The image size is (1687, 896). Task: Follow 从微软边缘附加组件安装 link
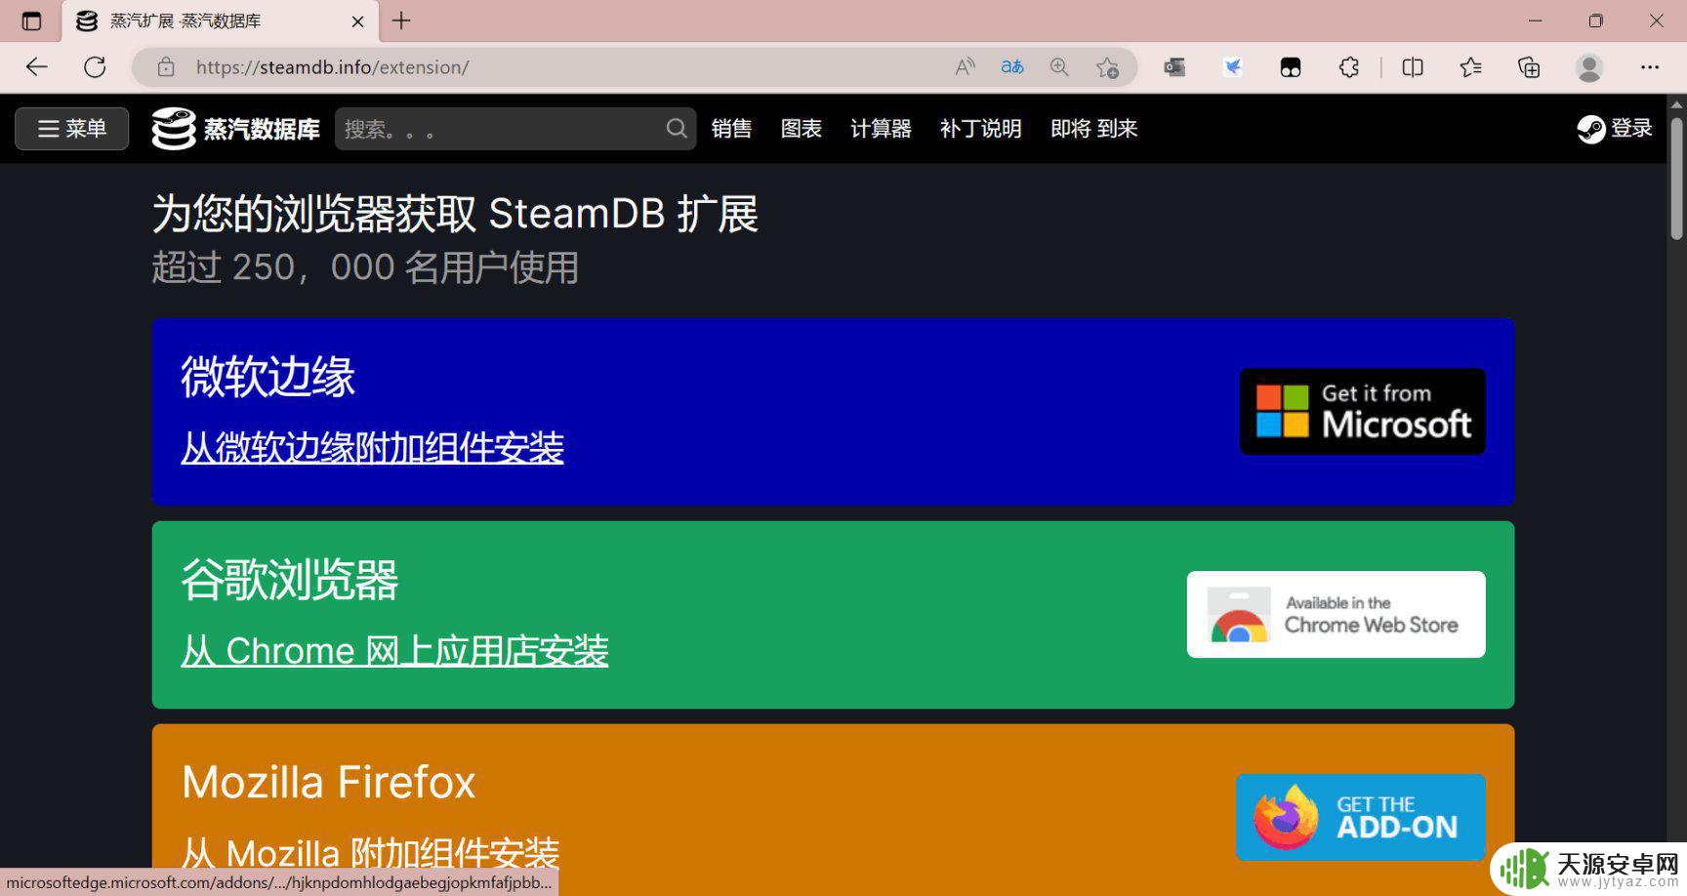click(372, 448)
